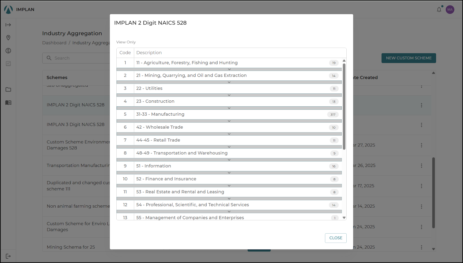Expand the sidebar with arrow icon
This screenshot has width=463, height=263.
8,25
